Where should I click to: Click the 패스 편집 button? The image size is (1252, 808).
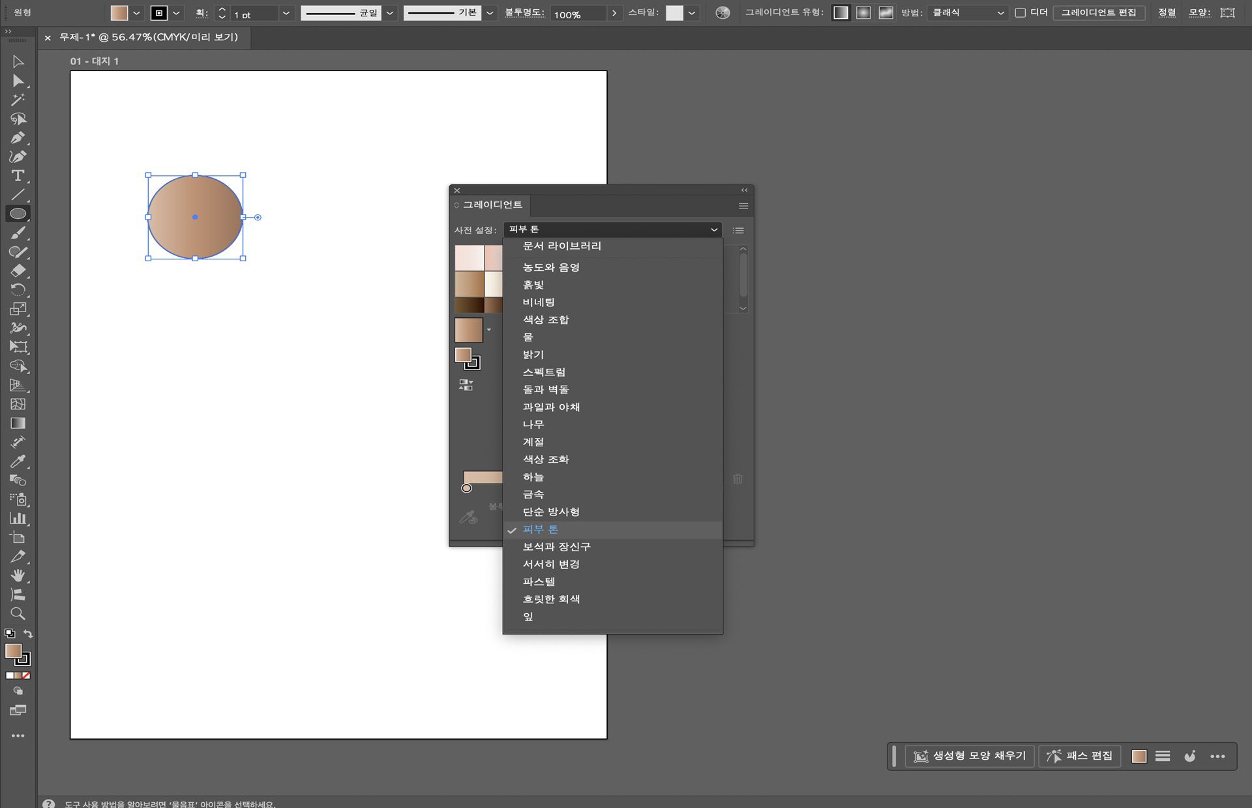(x=1079, y=756)
